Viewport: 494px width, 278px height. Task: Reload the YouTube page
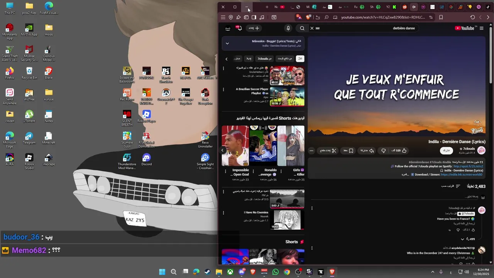pyautogui.click(x=472, y=17)
